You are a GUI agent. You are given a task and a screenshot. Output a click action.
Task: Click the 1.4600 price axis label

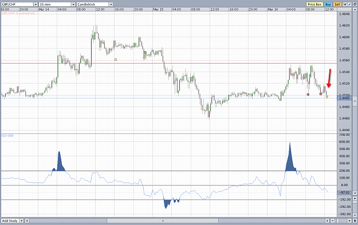pos(344,37)
